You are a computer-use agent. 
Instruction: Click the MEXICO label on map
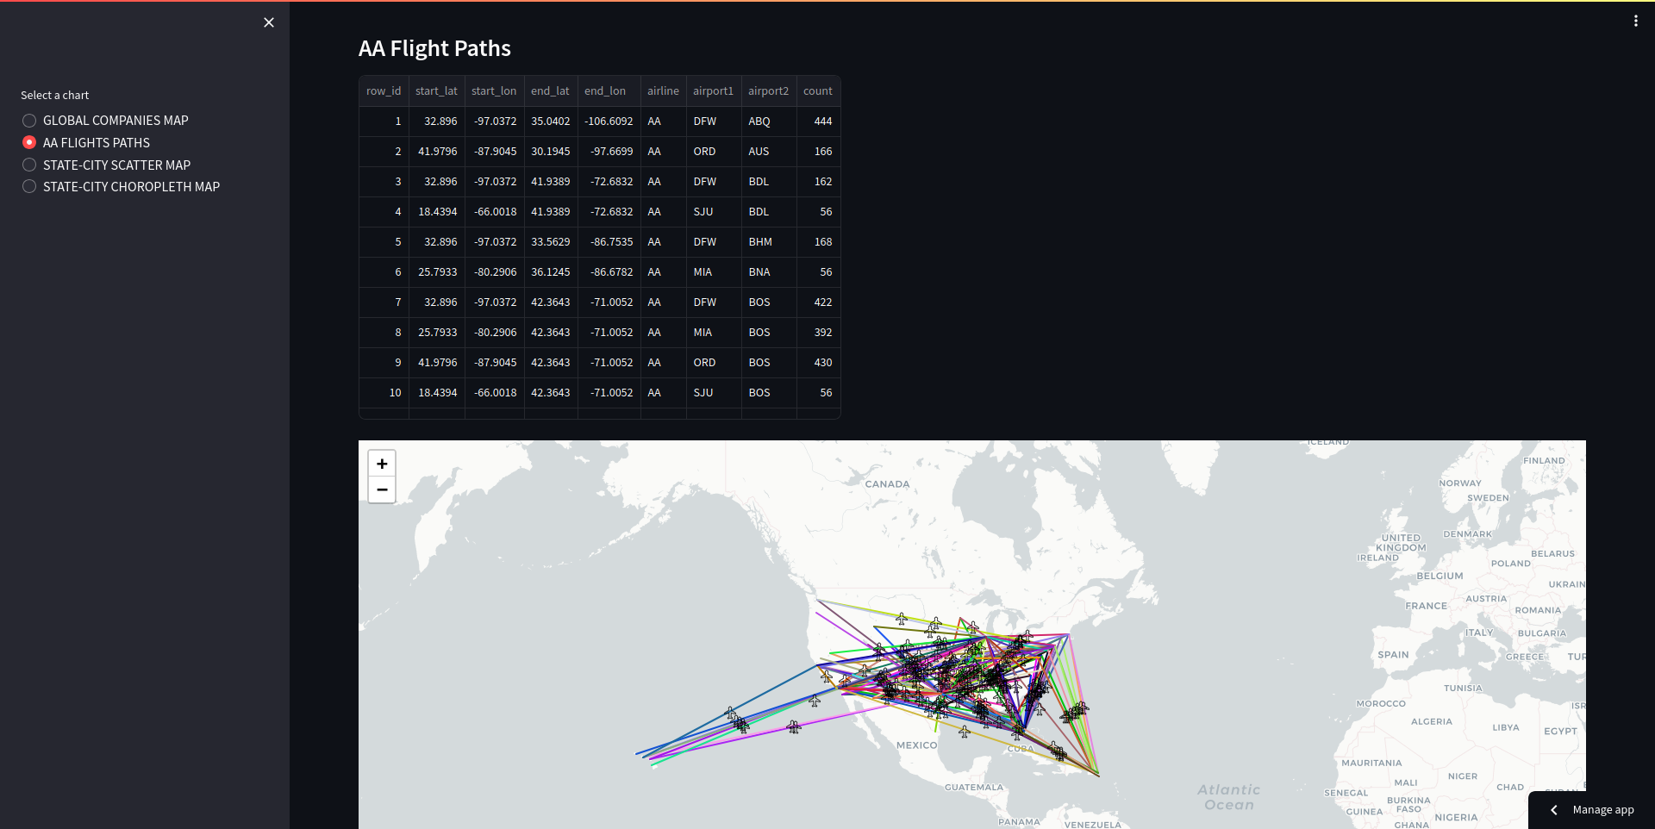coord(916,745)
